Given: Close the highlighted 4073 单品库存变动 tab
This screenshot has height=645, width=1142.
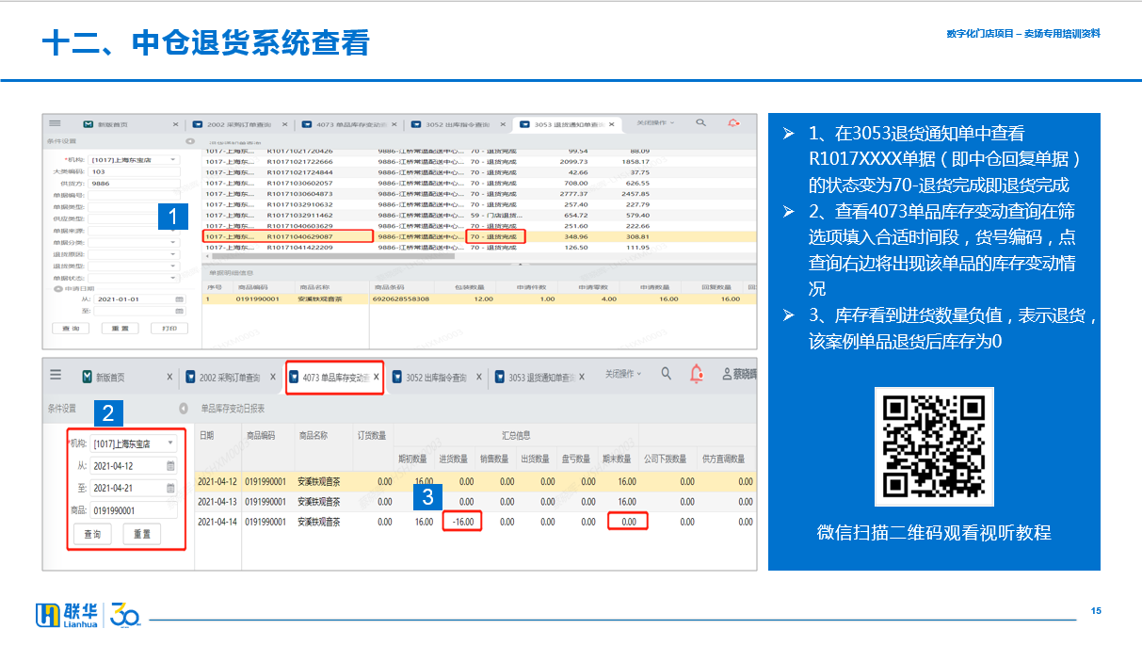Looking at the screenshot, I should point(376,377).
